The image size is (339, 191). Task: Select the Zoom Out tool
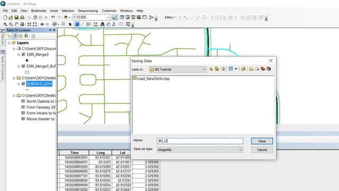pyautogui.click(x=11, y=24)
